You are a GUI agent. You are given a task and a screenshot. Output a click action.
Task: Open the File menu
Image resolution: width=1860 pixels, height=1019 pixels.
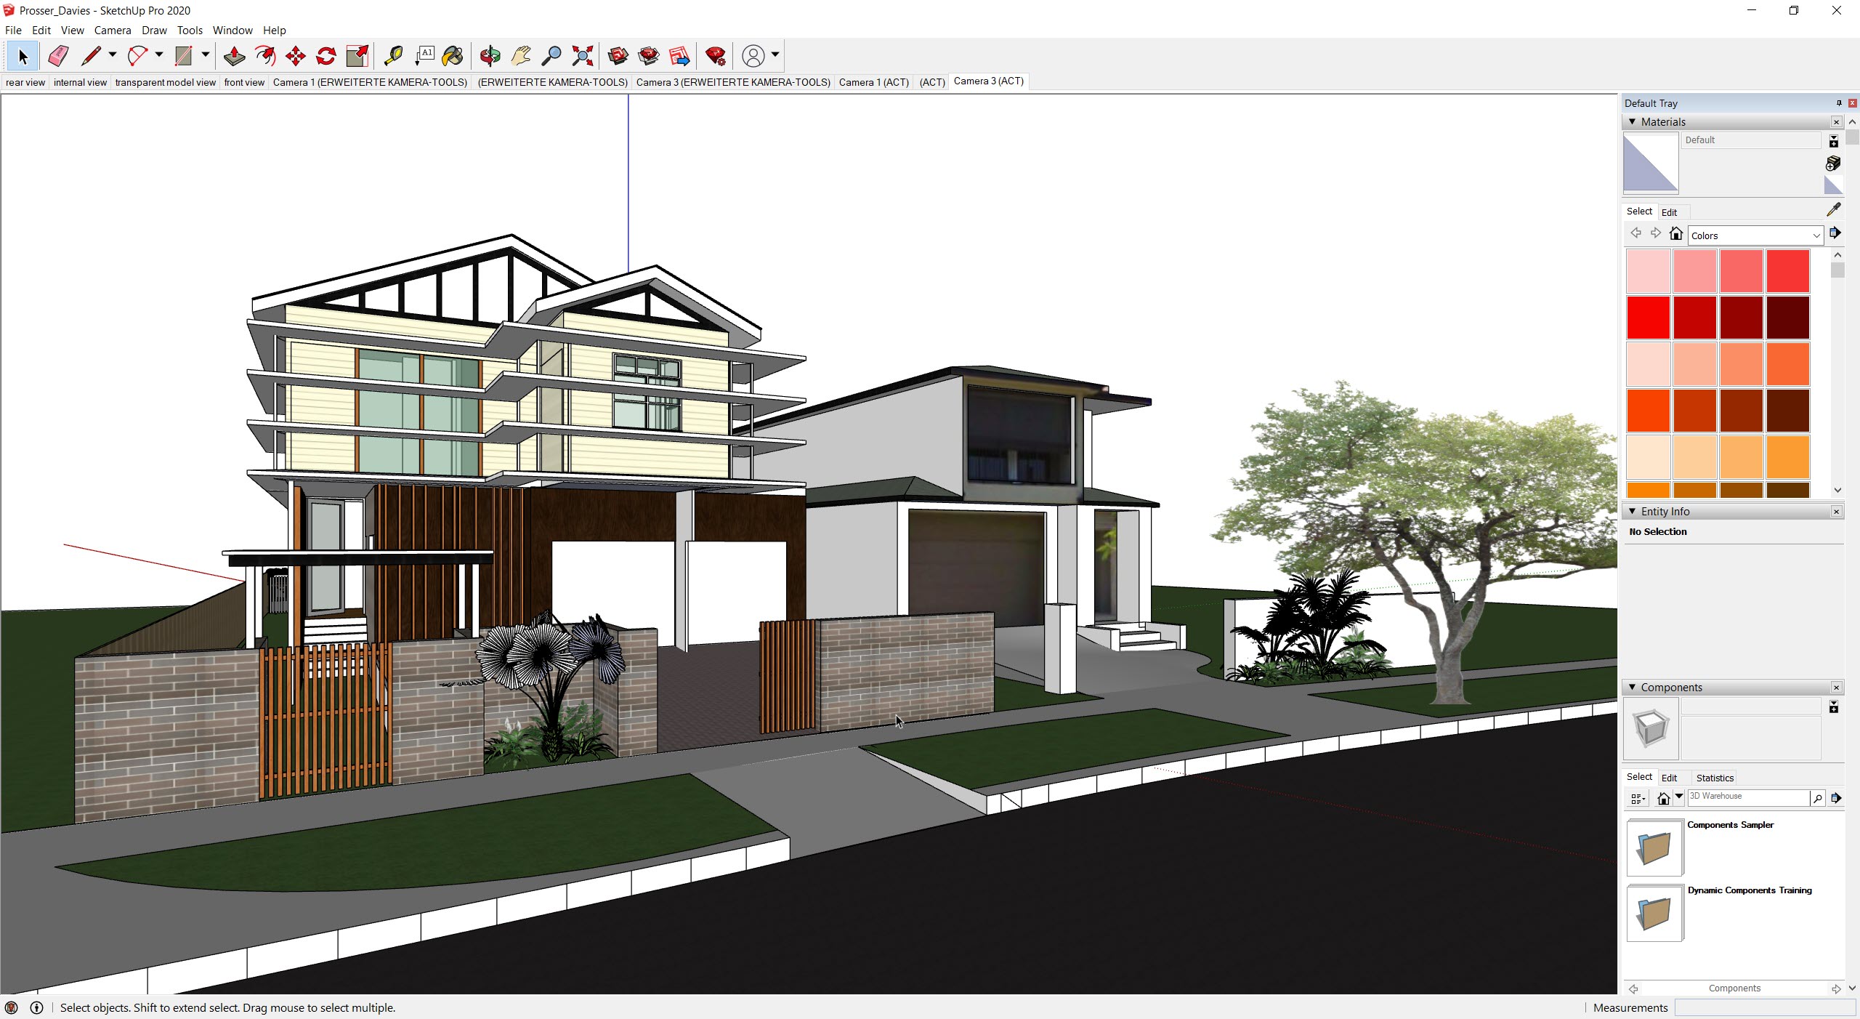[13, 30]
